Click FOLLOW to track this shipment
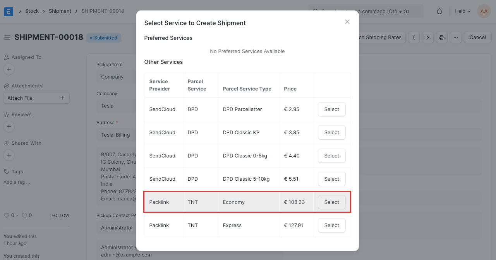This screenshot has width=496, height=260. 60,215
